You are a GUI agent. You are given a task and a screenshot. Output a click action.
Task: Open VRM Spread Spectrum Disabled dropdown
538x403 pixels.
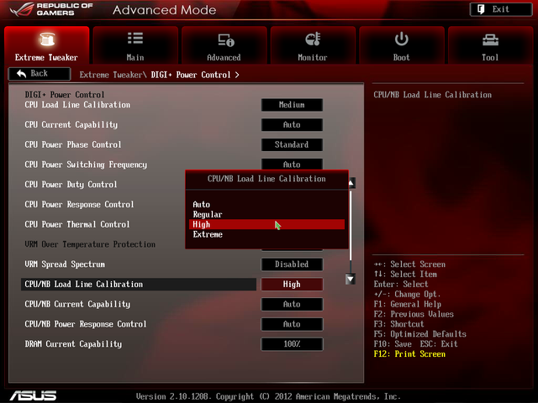click(292, 264)
